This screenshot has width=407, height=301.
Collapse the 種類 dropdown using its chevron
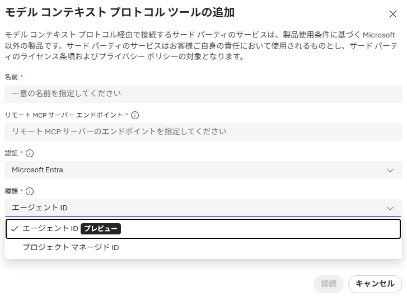point(390,208)
